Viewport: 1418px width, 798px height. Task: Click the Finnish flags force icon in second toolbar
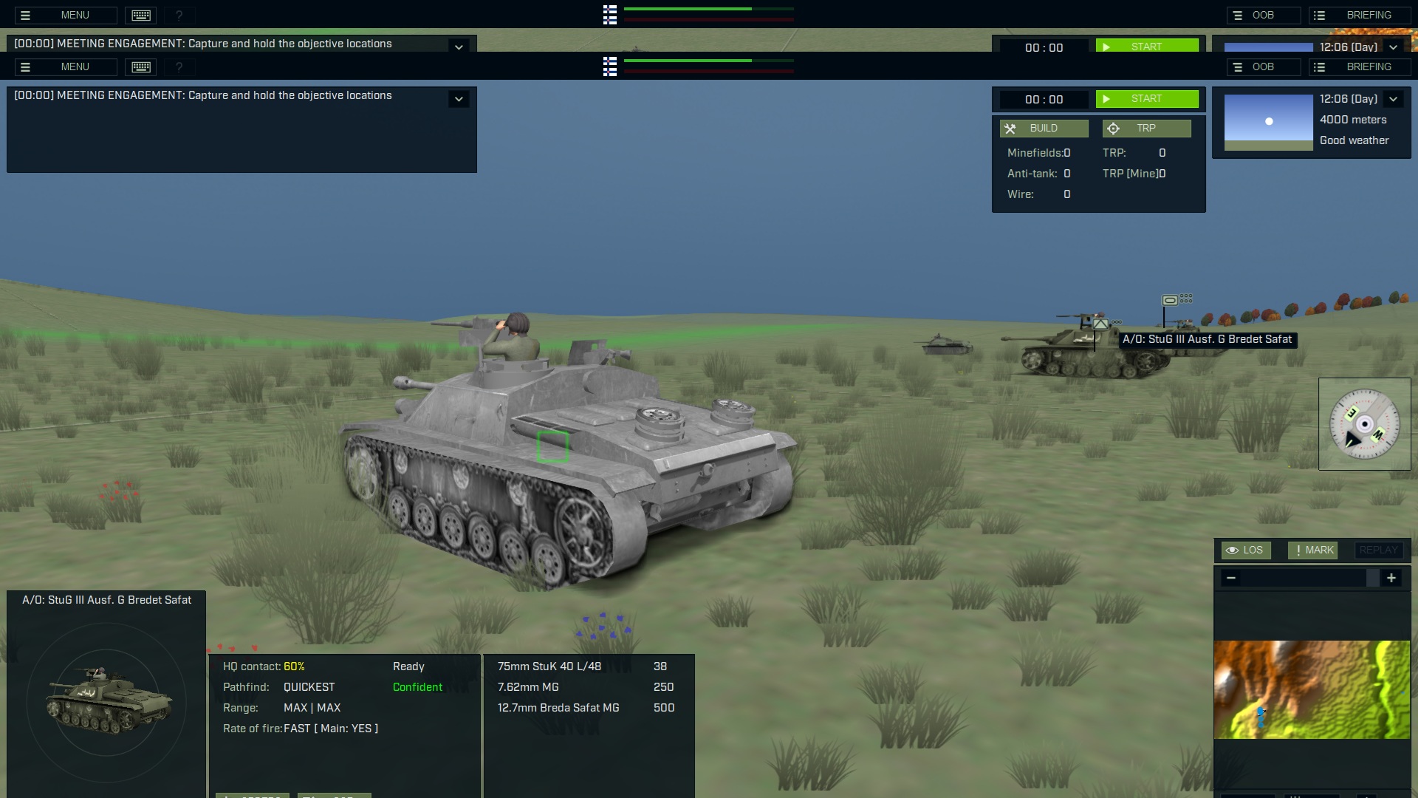[610, 66]
